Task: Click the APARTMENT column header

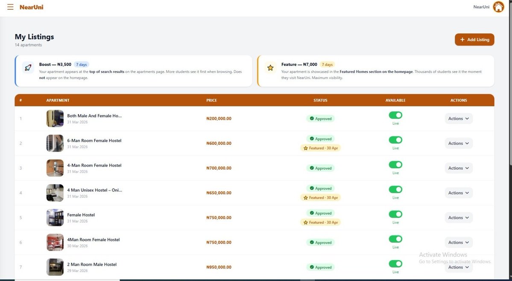Action: [58, 100]
